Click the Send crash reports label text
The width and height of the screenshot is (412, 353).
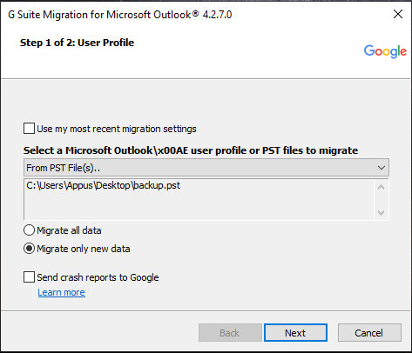(x=98, y=277)
